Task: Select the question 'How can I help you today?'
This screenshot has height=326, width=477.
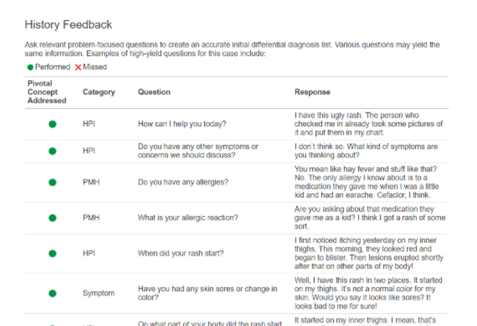Action: click(182, 124)
